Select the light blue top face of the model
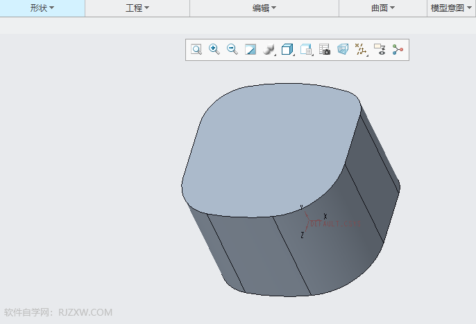 (271, 145)
